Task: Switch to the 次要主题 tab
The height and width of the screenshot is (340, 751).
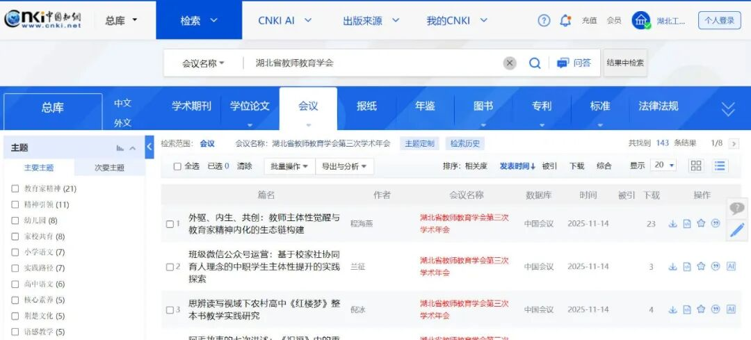Action: tap(109, 168)
